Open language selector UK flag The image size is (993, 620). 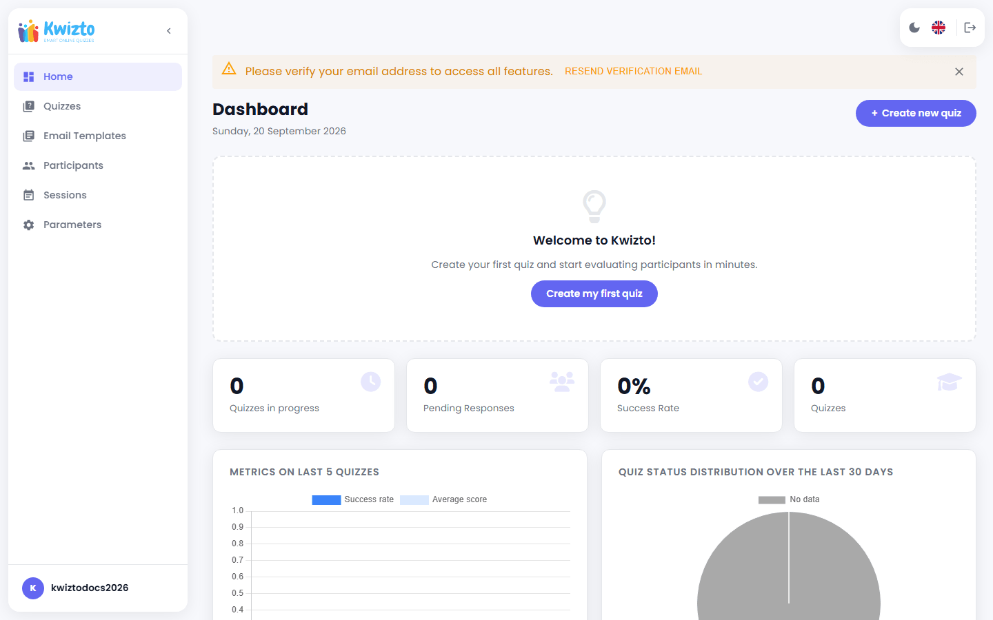coord(939,28)
